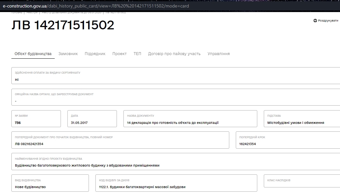
Task: Click the Клас наслідків field
Action: coord(302,181)
